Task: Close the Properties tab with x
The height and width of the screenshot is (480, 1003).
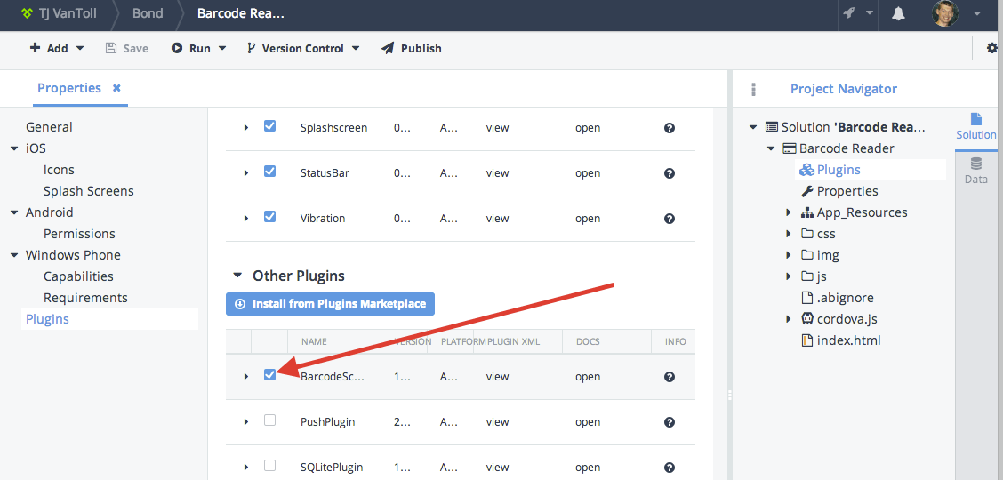Action: (116, 88)
